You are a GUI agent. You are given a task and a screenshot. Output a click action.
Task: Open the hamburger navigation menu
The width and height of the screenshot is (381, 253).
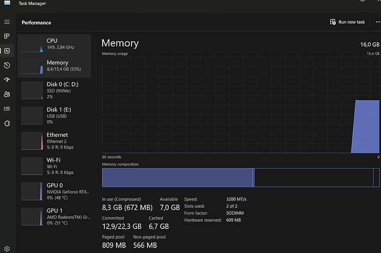(x=7, y=22)
